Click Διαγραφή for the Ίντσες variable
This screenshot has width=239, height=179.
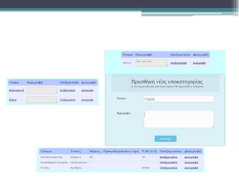pos(191,168)
